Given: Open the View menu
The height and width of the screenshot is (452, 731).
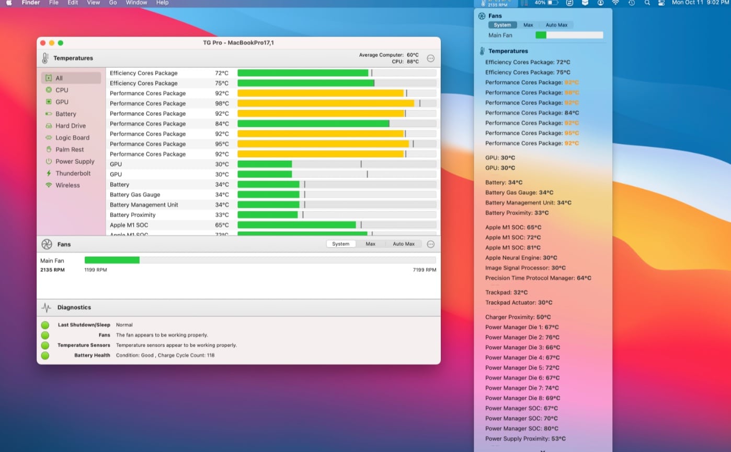Looking at the screenshot, I should tap(93, 3).
